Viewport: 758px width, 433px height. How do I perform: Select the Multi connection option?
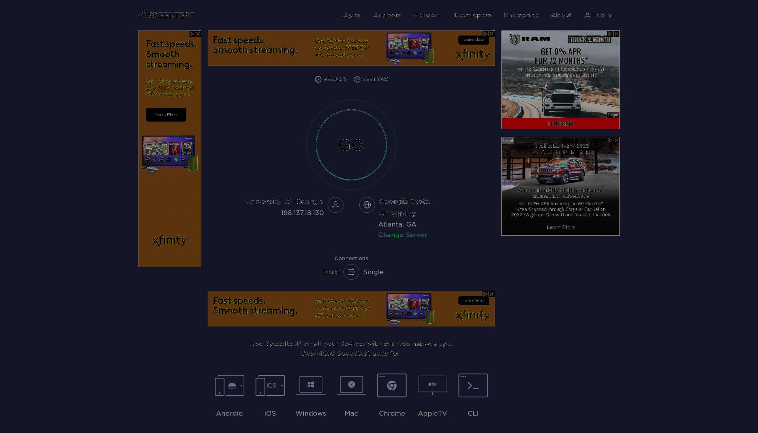point(331,272)
